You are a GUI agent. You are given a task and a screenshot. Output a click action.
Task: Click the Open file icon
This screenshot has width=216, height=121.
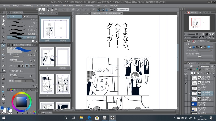52,10
